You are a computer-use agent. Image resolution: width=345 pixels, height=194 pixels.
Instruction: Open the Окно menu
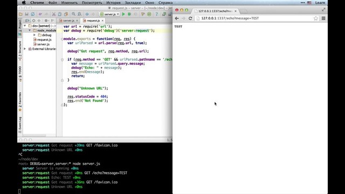pyautogui.click(x=150, y=3)
